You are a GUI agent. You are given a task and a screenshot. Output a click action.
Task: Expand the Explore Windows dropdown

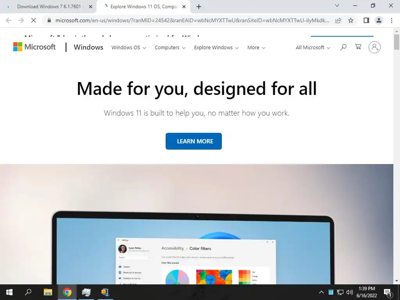click(x=216, y=47)
